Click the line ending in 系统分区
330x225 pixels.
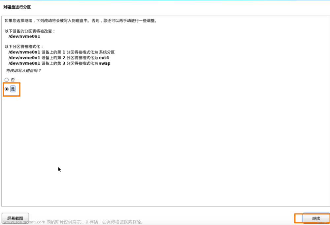(61, 52)
